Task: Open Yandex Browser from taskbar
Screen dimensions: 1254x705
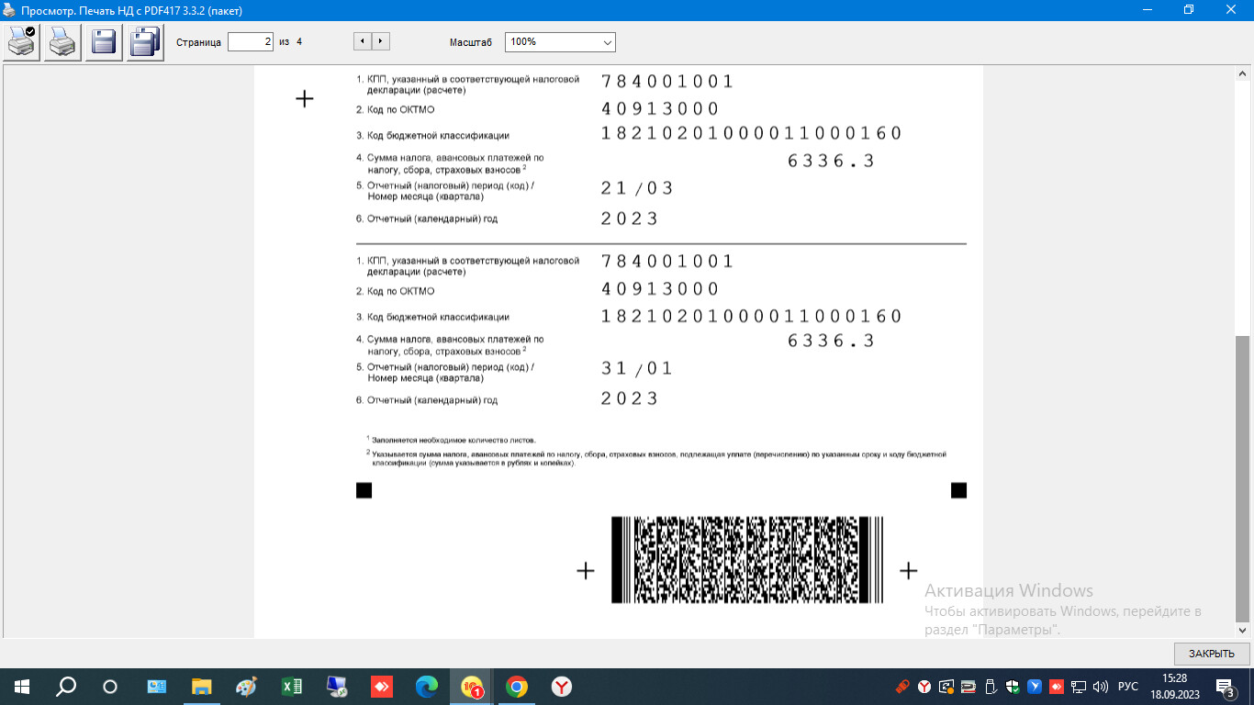Action: (562, 687)
